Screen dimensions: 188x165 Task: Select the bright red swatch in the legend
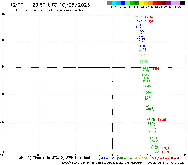[155, 3]
